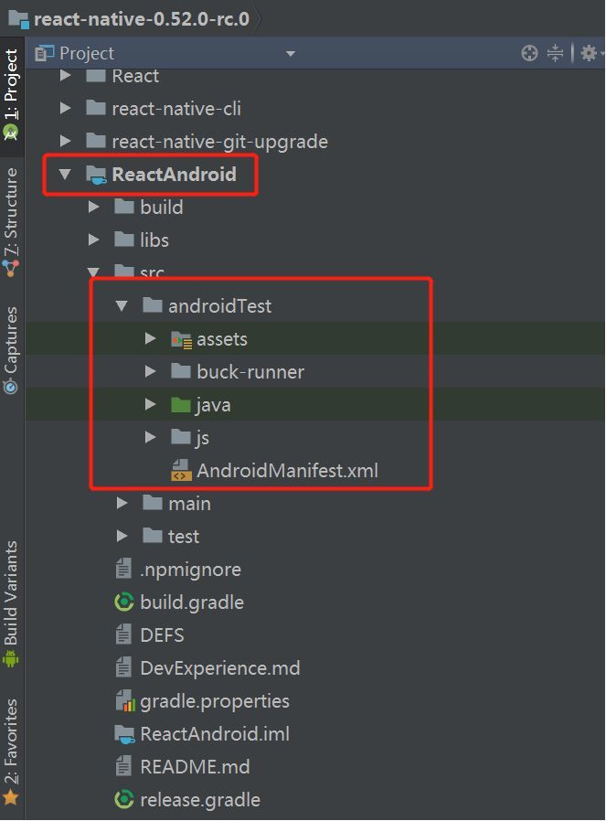
Task: Click the collapse all icon in Project header
Action: 555,54
